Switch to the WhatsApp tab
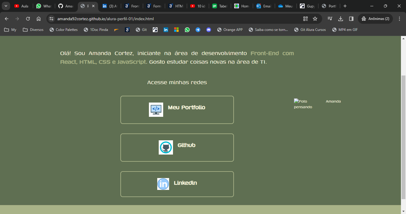The width and height of the screenshot is (406, 214). pos(43,6)
